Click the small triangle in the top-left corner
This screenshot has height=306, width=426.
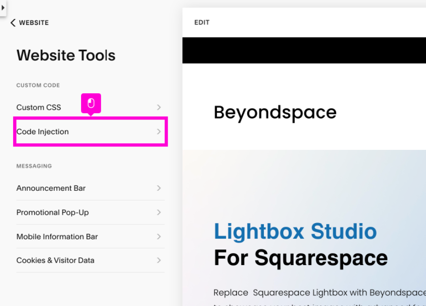[3, 8]
